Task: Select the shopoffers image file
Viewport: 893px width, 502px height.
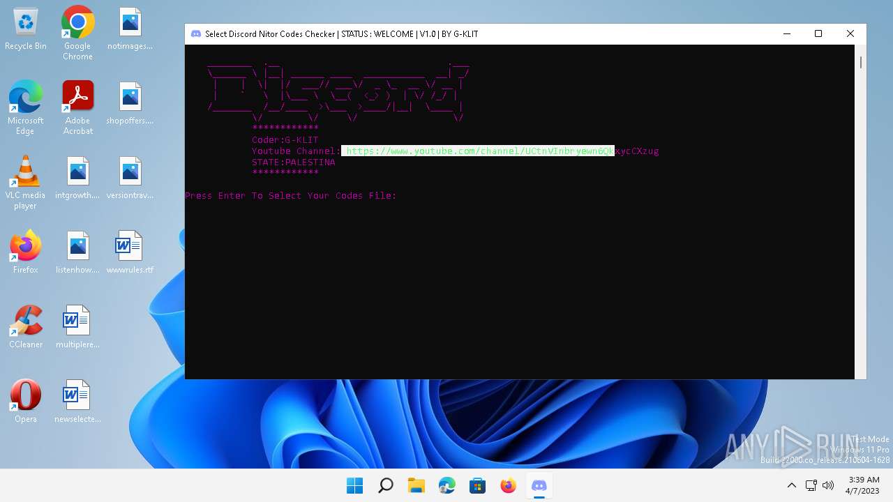Action: click(x=130, y=104)
